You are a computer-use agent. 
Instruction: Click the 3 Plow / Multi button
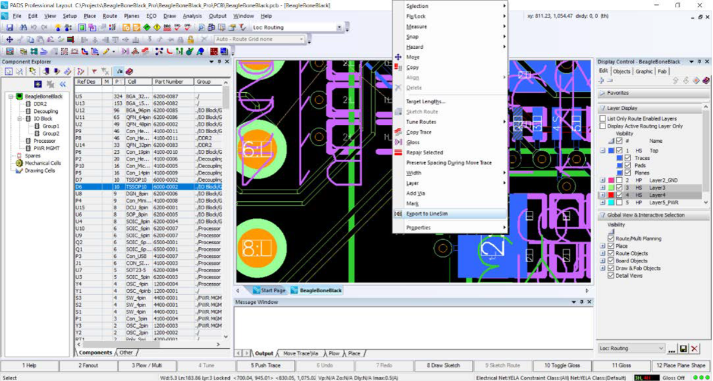[147, 366]
